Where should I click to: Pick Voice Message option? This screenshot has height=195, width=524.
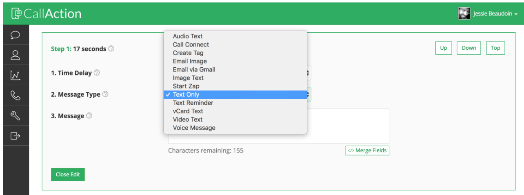235,128
